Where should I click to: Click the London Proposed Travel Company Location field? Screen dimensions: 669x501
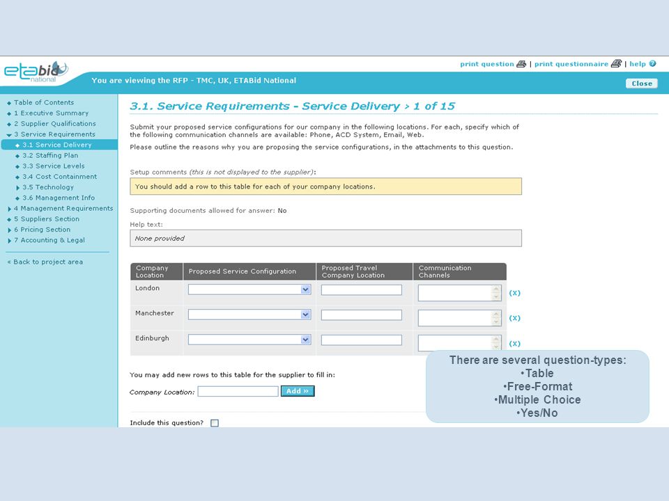coord(362,289)
